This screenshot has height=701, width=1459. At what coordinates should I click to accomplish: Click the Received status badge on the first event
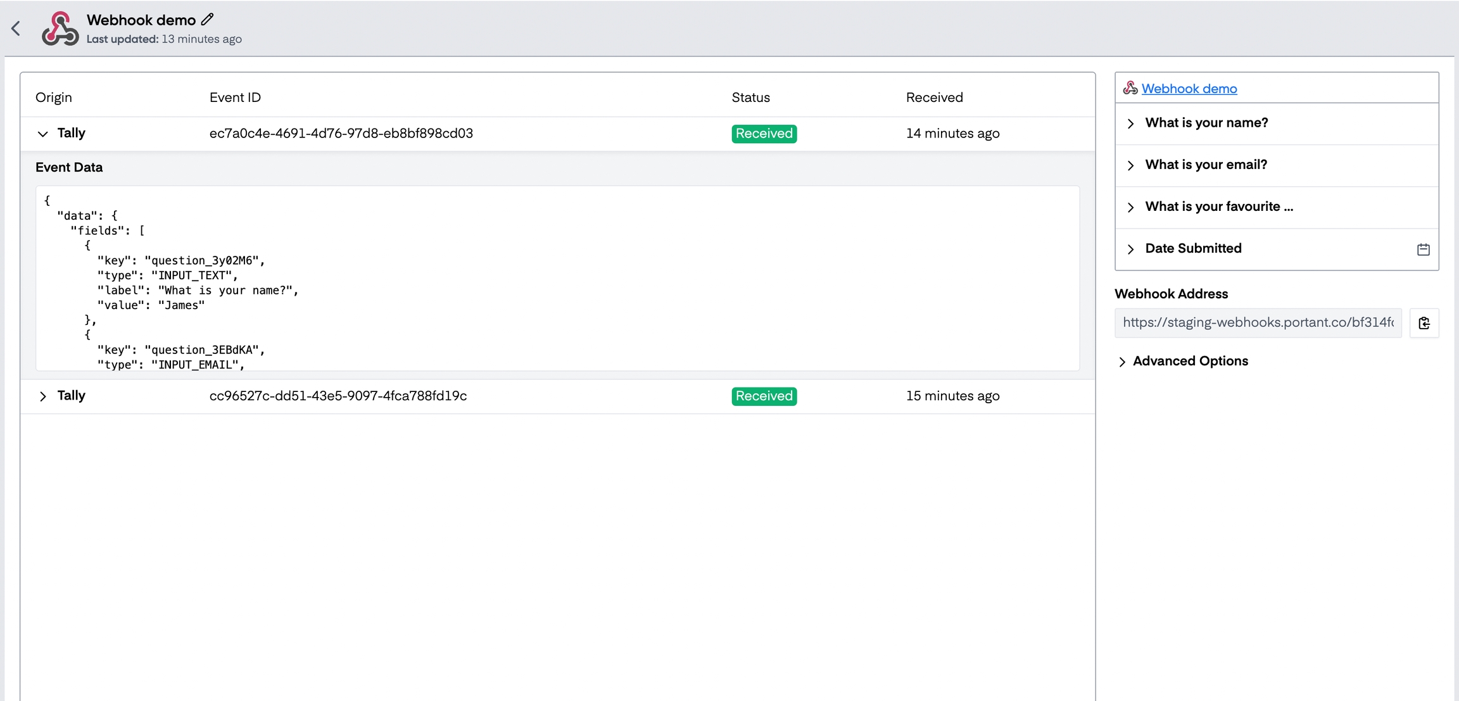(763, 133)
